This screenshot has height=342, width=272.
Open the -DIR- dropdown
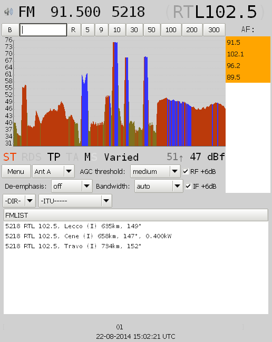click(19, 201)
